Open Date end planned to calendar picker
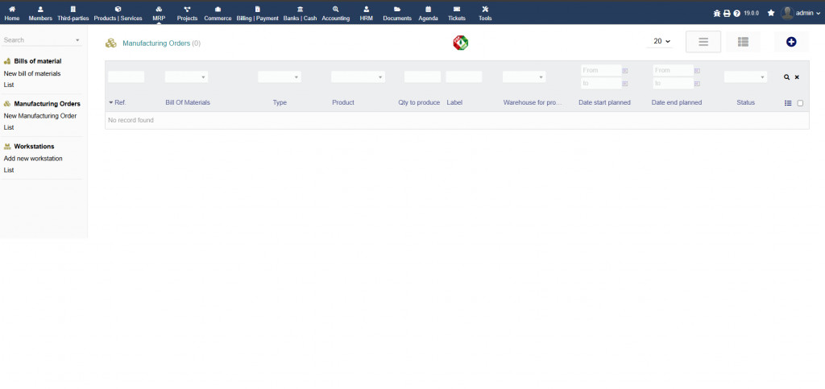825x389 pixels. pos(697,84)
